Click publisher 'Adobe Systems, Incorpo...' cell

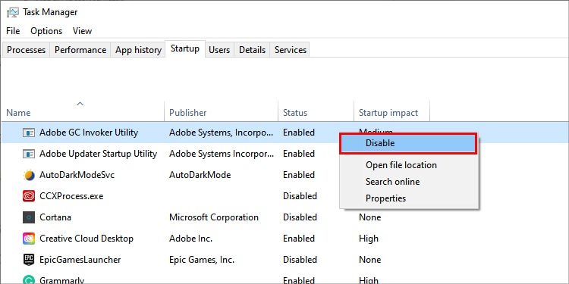tap(222, 133)
